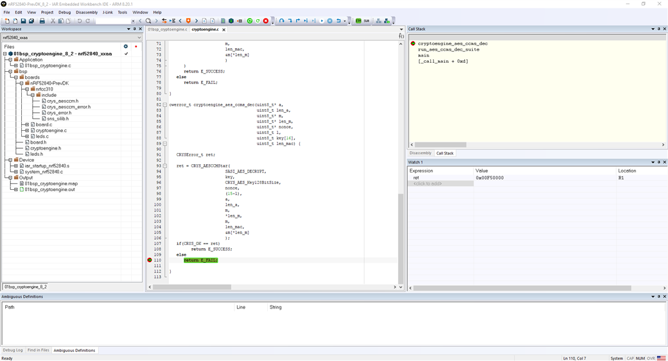Click main frame in Call Stack
Image resolution: width=668 pixels, height=361 pixels.
coord(423,55)
